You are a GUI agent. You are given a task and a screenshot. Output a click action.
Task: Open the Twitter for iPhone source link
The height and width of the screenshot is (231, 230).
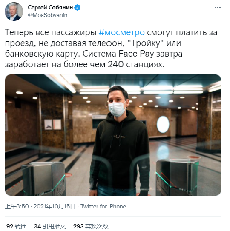tap(103, 206)
